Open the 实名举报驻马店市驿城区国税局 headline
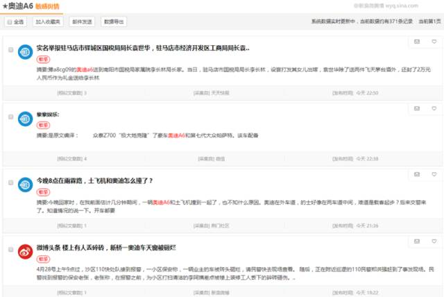 point(143,48)
